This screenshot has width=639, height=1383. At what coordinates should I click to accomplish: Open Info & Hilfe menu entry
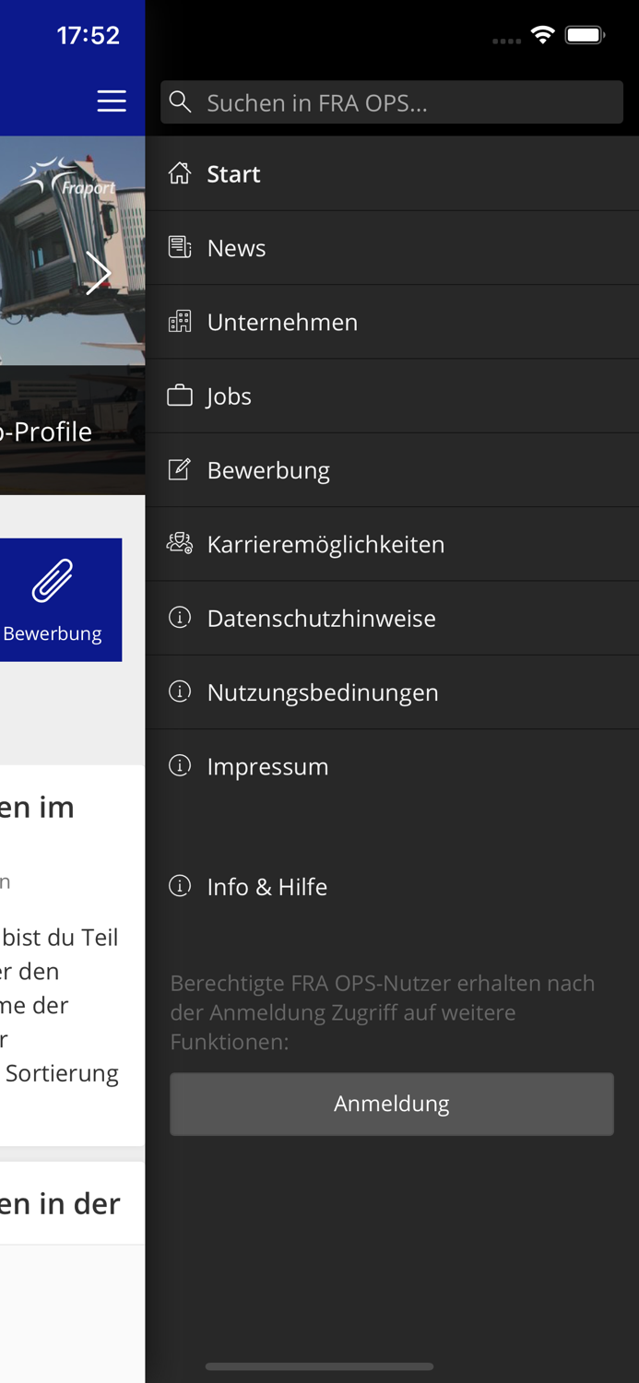pyautogui.click(x=267, y=886)
